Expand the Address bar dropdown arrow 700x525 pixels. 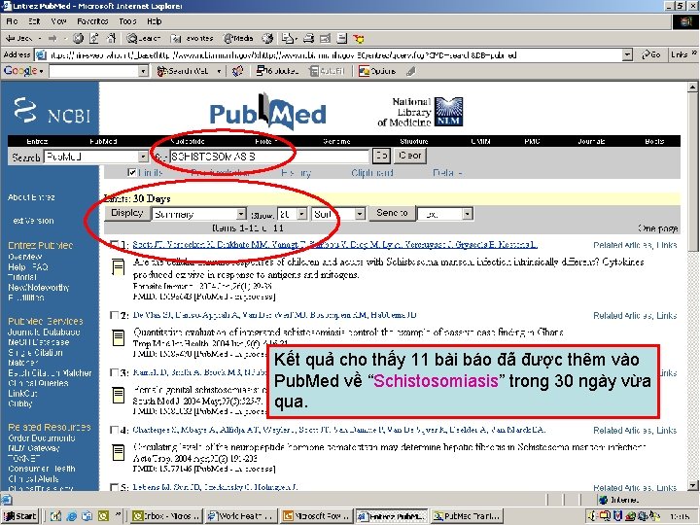coord(628,54)
